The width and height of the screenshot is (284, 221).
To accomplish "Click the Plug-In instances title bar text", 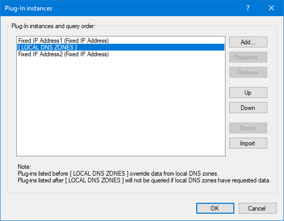I will tap(28, 8).
